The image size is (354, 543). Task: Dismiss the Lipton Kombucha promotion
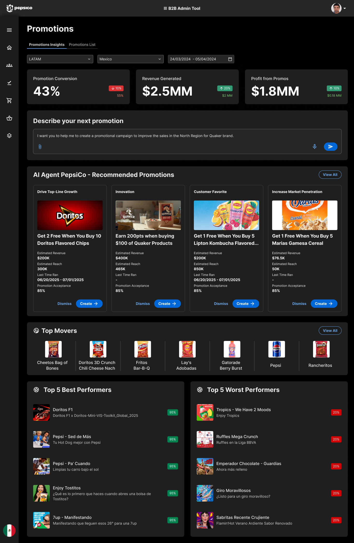pos(221,304)
